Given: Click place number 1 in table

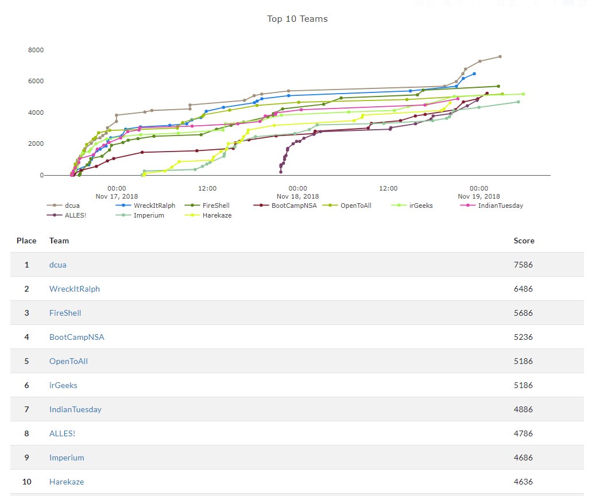Looking at the screenshot, I should (x=26, y=265).
